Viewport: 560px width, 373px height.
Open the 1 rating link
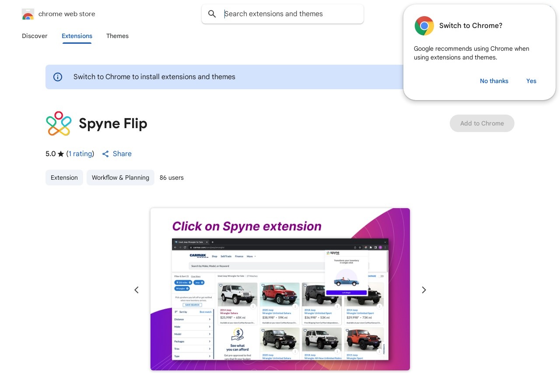pos(80,154)
